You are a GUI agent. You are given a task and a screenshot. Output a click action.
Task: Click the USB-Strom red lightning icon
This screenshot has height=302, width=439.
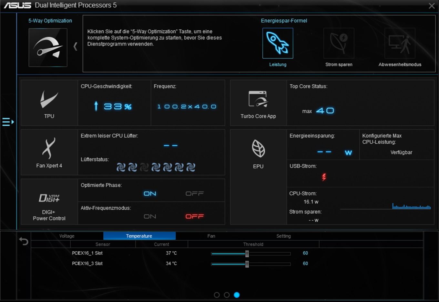[x=324, y=177]
